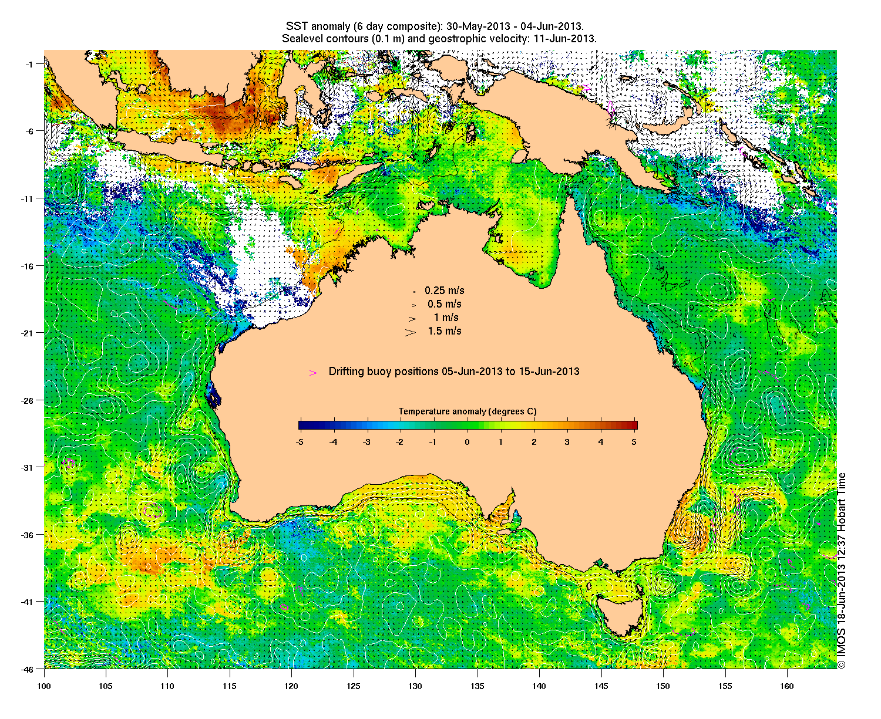Image resolution: width=881 pixels, height=719 pixels.
Task: Click the 1 m/s velocity legend label
Action: pos(446,318)
